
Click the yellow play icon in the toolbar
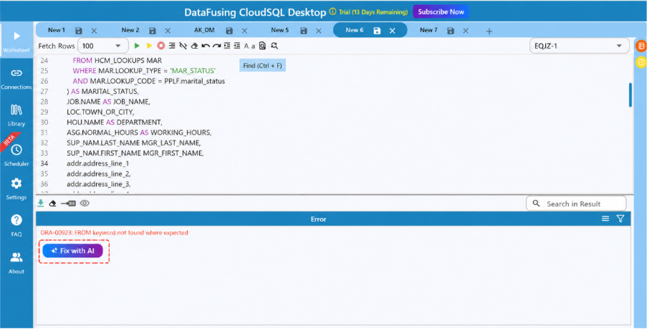[x=149, y=46]
